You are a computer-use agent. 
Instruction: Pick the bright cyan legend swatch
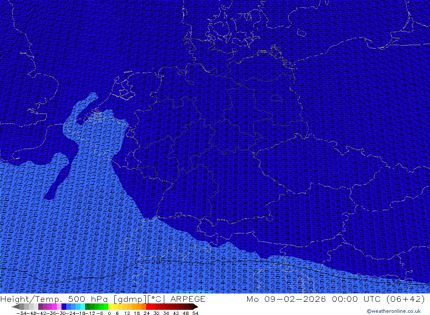coord(83,307)
